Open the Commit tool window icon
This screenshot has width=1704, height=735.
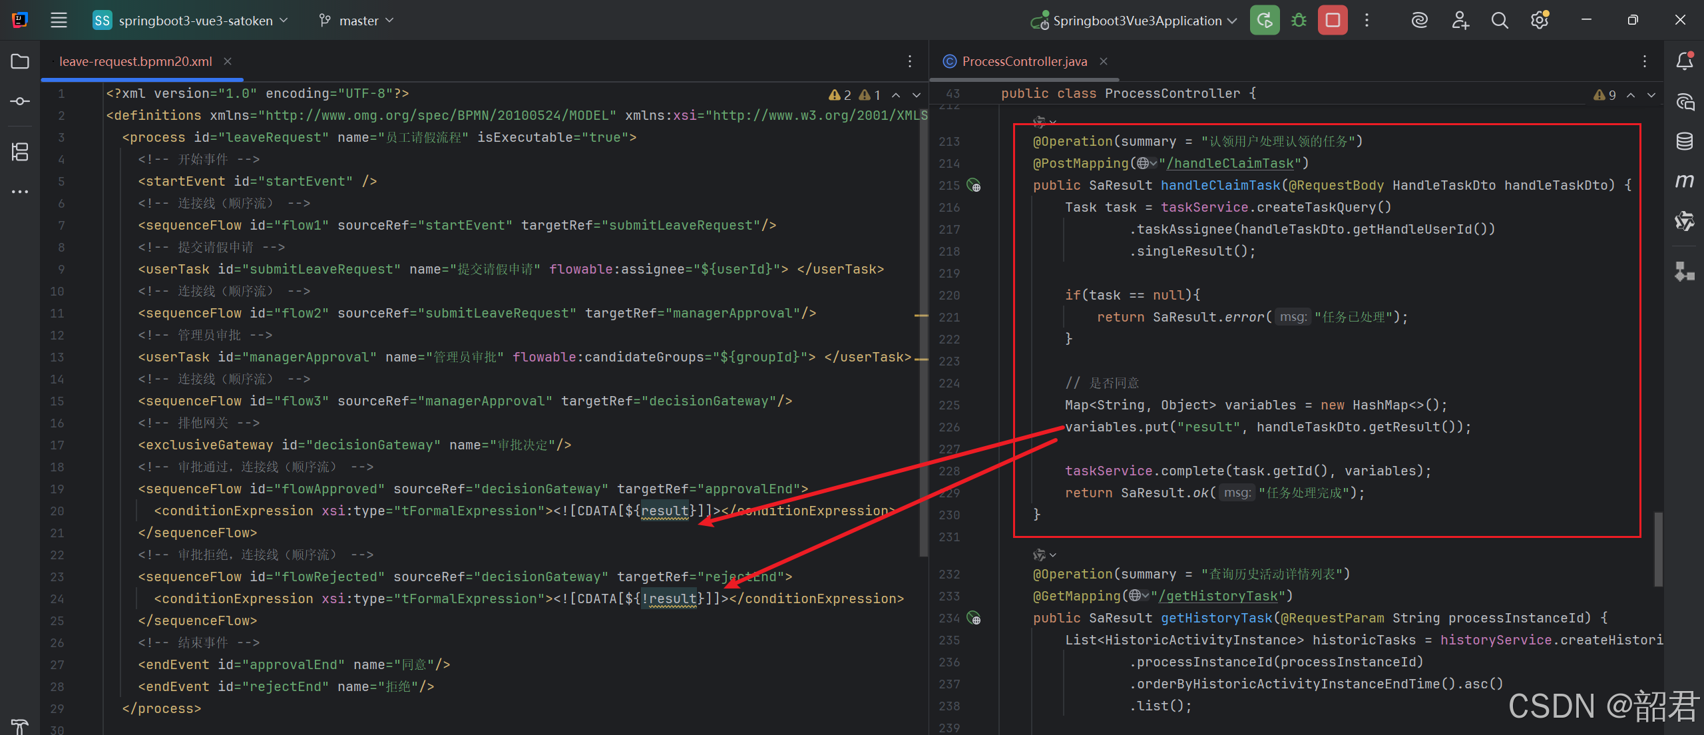point(20,101)
